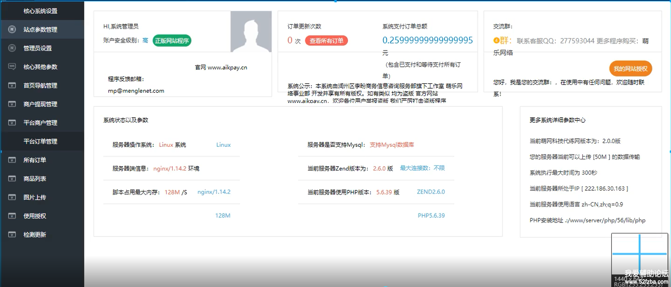Image resolution: width=671 pixels, height=287 pixels.
Task: Click the red 查看所有订单 button
Action: (326, 41)
